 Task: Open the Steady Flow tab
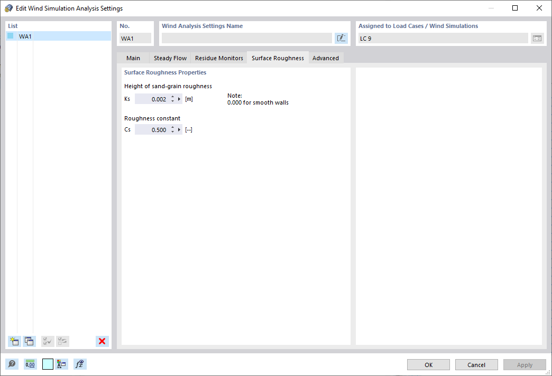point(170,58)
